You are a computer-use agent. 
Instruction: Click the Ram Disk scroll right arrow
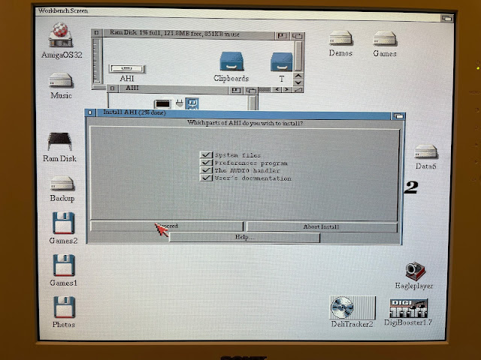tap(287, 90)
